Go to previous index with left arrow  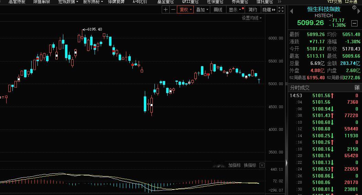[291, 11]
